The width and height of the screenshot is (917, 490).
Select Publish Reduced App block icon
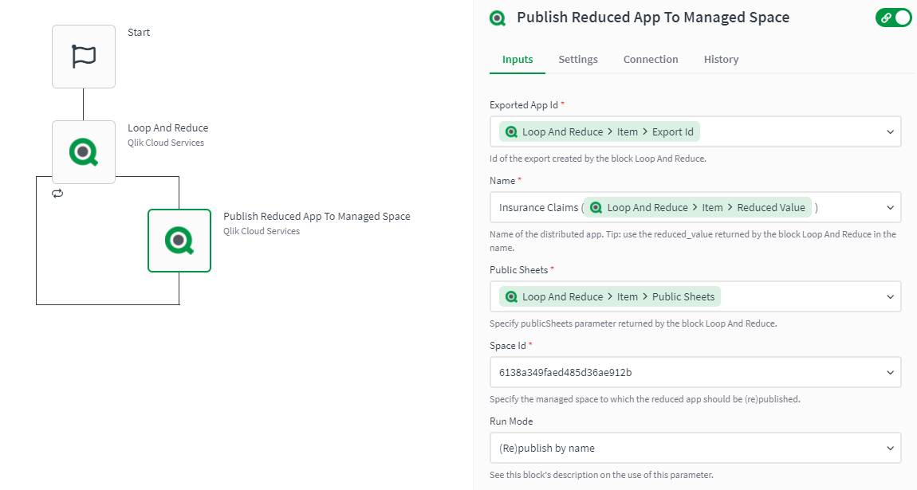[179, 240]
